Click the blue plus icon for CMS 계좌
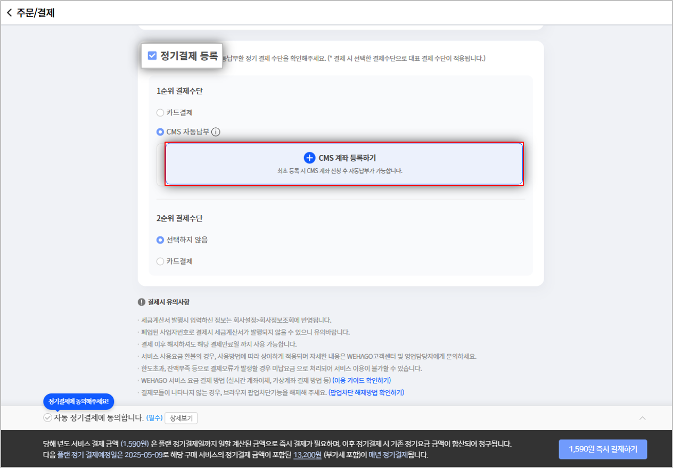Viewport: 673px width, 468px height. tap(309, 158)
